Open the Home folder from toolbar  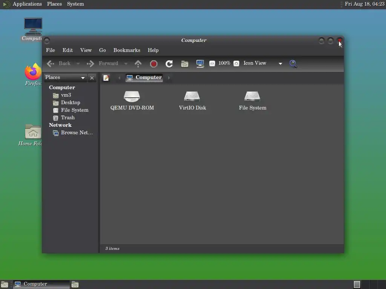coord(185,64)
